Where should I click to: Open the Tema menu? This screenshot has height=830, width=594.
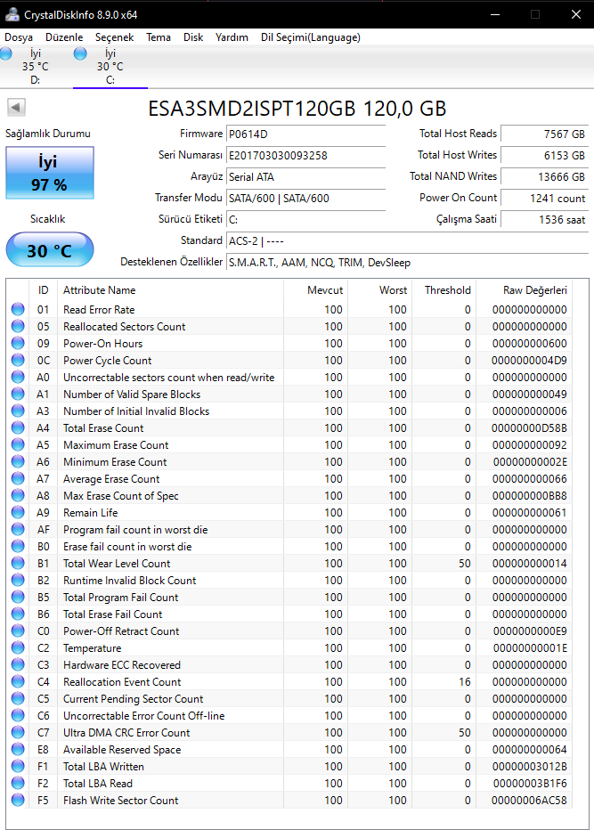159,37
